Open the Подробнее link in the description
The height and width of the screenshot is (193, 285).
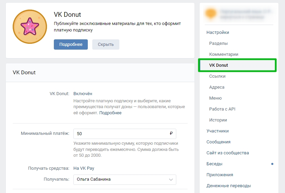coord(110,113)
